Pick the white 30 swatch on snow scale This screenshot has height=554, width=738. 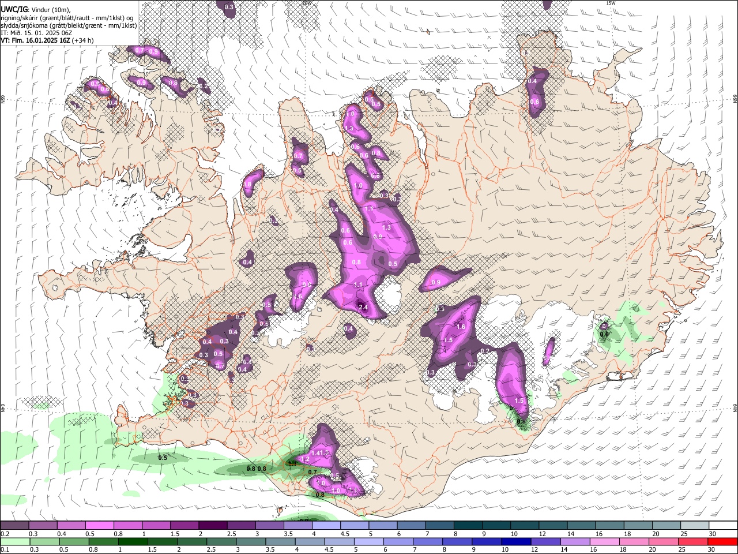click(x=724, y=525)
